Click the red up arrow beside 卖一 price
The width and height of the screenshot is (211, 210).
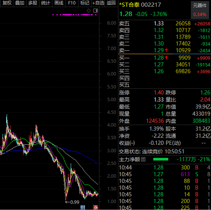[166, 50]
